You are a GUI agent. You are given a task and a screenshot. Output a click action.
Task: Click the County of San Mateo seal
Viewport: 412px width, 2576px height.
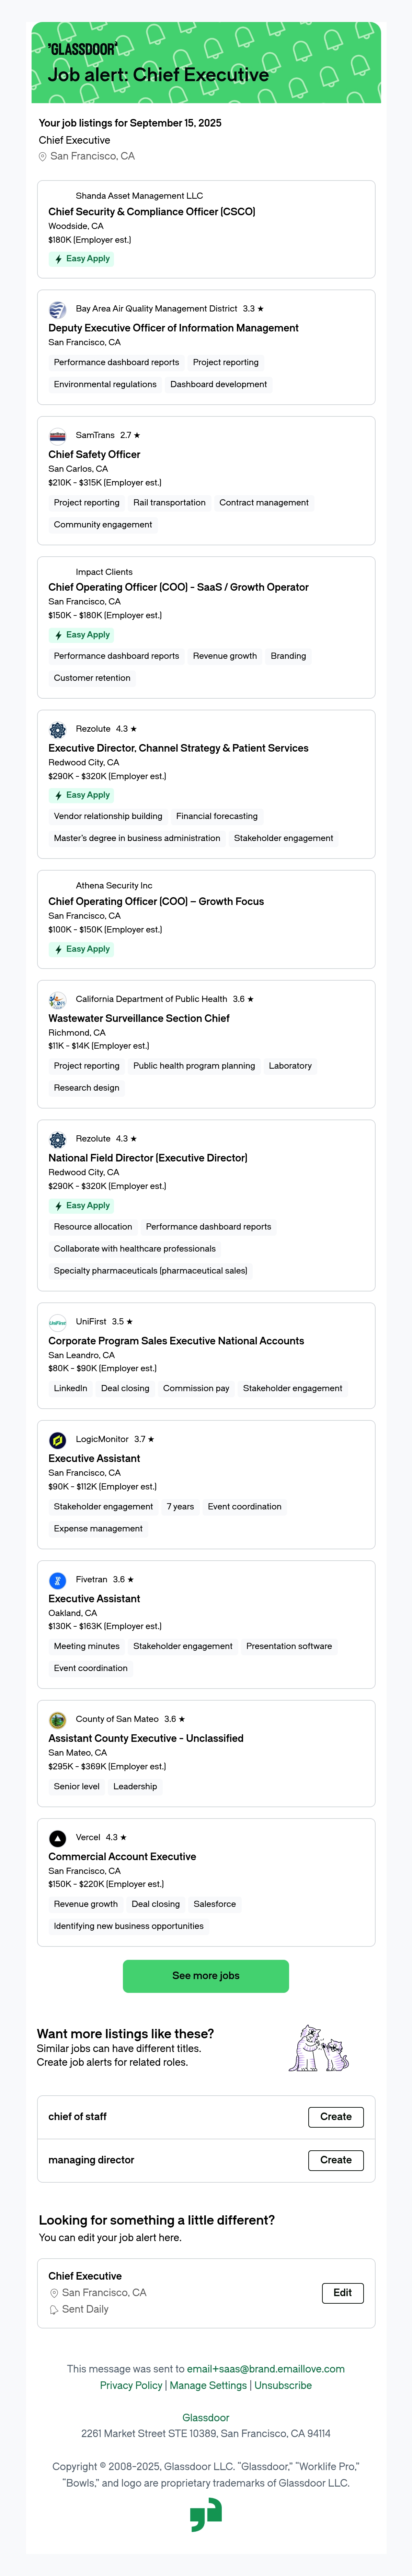click(58, 1720)
